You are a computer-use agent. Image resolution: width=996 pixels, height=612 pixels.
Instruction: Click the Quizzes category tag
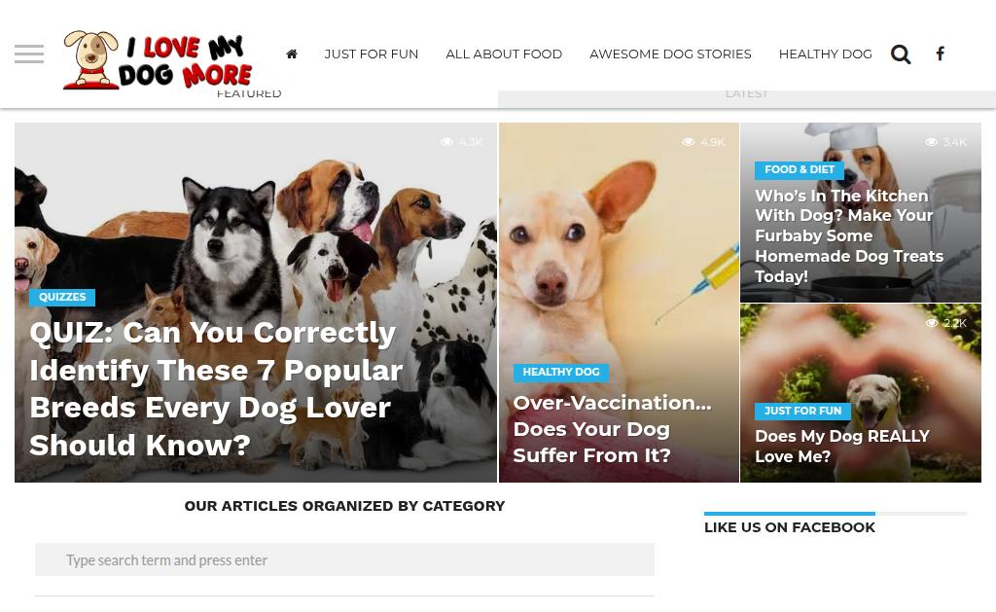tap(62, 297)
